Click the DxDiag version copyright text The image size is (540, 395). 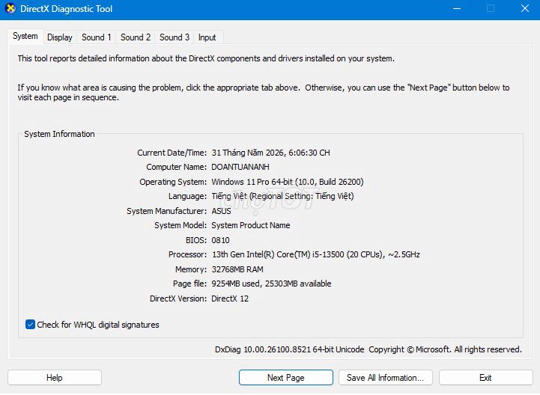[368, 349]
